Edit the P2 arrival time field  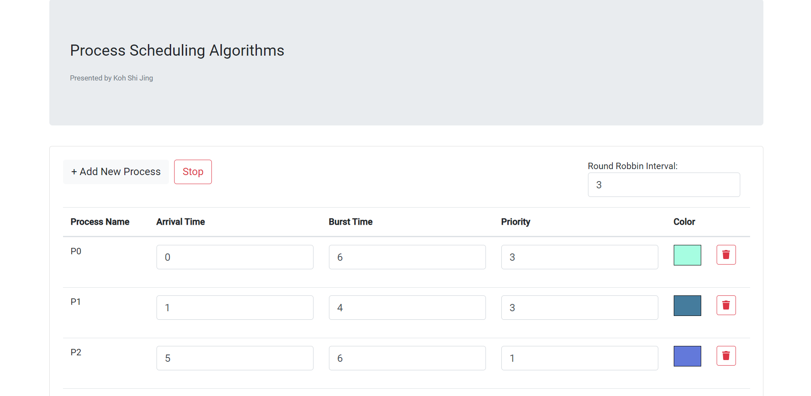(x=235, y=358)
